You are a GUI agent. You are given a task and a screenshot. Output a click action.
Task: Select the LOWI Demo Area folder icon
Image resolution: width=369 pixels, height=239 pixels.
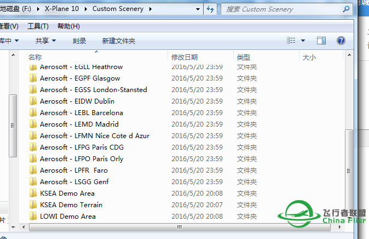coord(33,216)
